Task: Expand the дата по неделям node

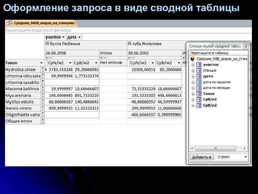Action: pos(193,82)
